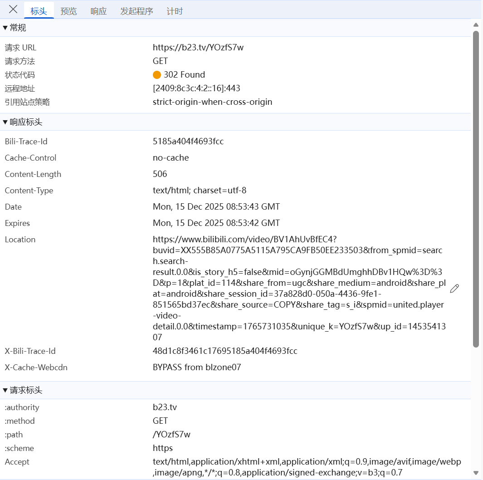Click the scrollbar down arrow
Screen dimensions: 483x480
pos(476,473)
